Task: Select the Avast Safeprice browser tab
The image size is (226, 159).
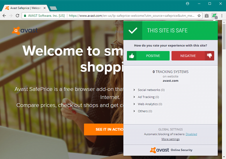Action: pos(25,8)
